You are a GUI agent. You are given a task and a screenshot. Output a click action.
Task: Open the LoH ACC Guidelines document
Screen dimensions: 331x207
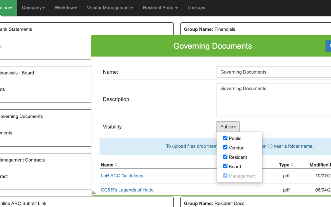[x=122, y=176]
